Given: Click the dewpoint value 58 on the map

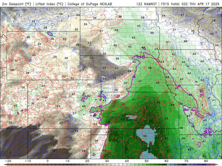Looking at the screenshot, I should click(127, 149).
